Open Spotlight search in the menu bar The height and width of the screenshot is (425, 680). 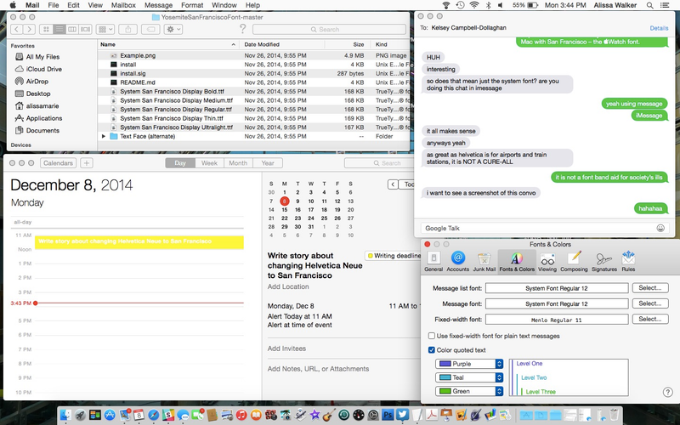[649, 5]
